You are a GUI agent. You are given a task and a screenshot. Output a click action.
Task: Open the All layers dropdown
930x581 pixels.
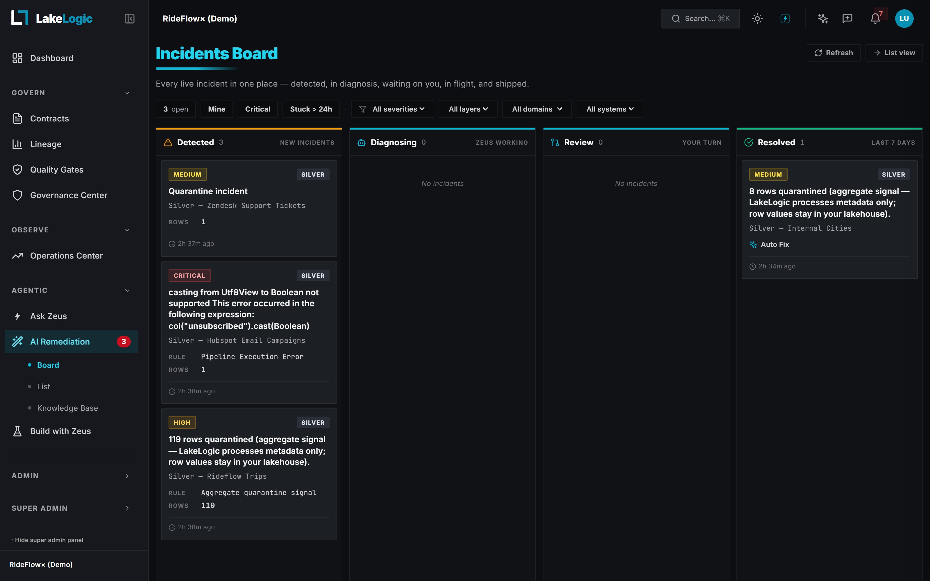click(x=468, y=109)
